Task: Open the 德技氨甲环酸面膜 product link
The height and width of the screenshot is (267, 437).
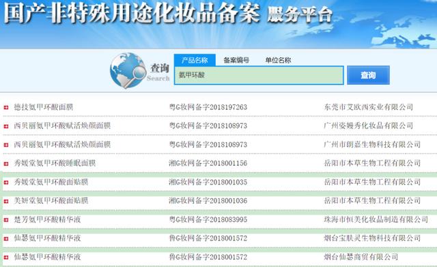Action: tap(44, 107)
